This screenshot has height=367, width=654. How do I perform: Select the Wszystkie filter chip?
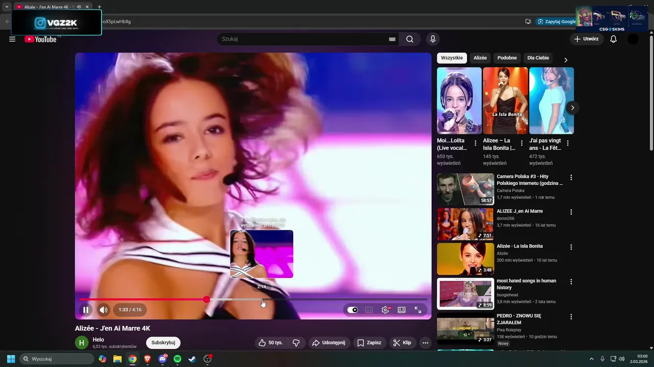(x=452, y=58)
